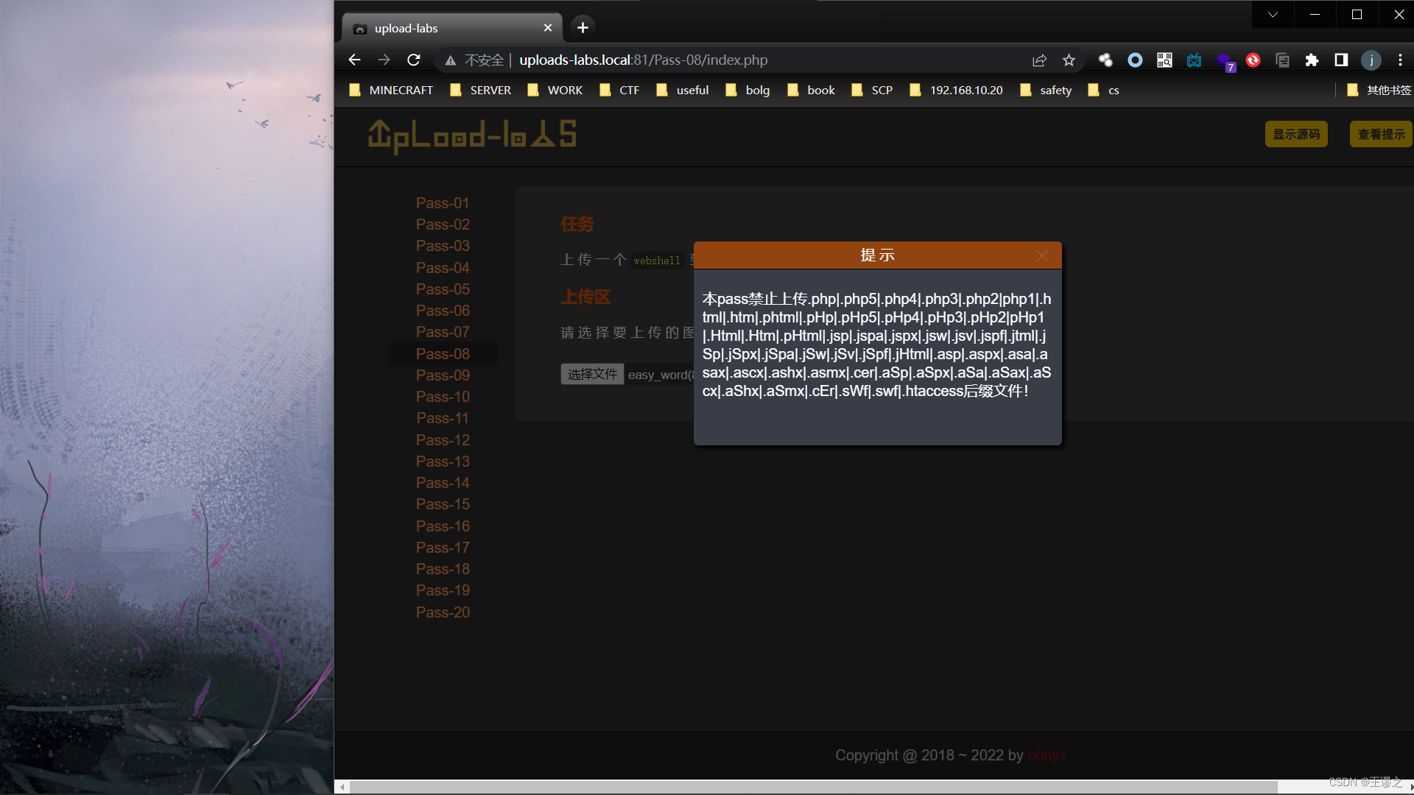Toggle the browser side panel icon

1341,60
